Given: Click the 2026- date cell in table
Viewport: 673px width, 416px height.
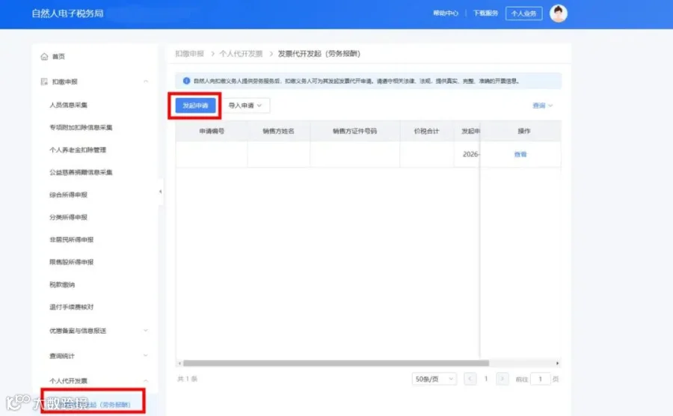Looking at the screenshot, I should (x=471, y=154).
